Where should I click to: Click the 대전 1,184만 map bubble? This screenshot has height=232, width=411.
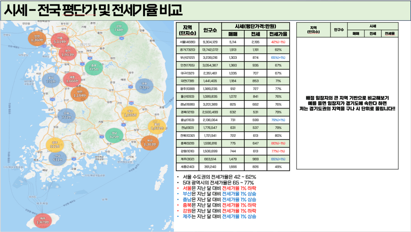click(79, 94)
